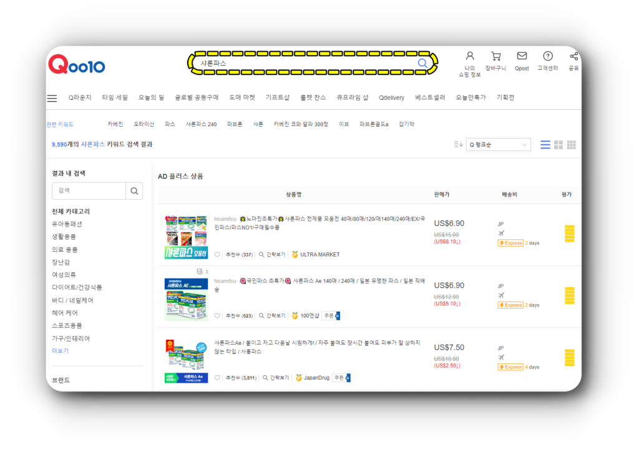Click the Qoo10 logo
The width and height of the screenshot is (639, 449).
(77, 64)
